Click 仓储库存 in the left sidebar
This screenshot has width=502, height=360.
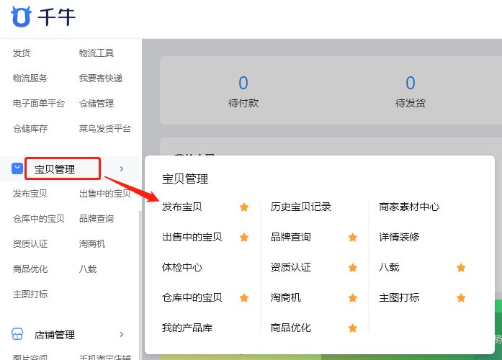[x=30, y=129]
